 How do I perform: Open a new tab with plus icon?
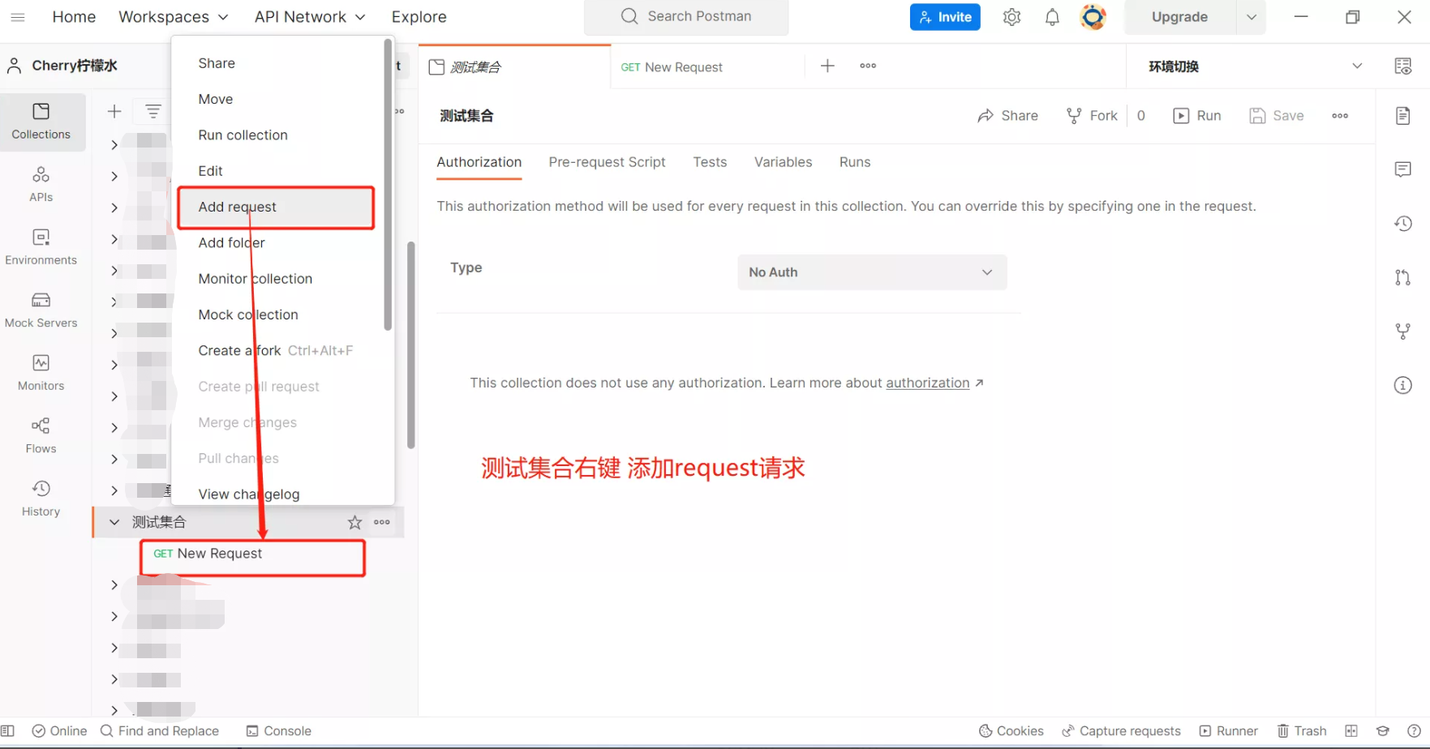pyautogui.click(x=827, y=66)
